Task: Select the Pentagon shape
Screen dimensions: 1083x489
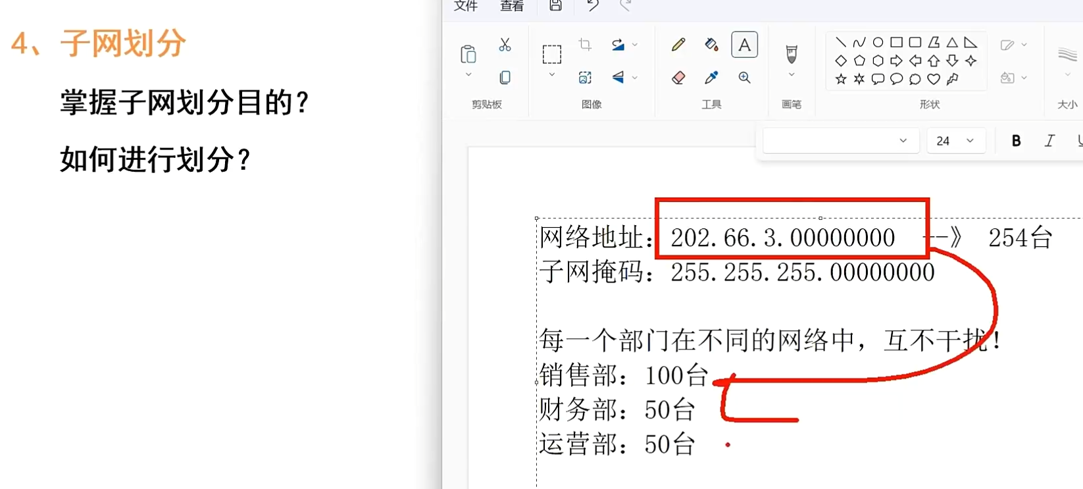Action: (859, 61)
